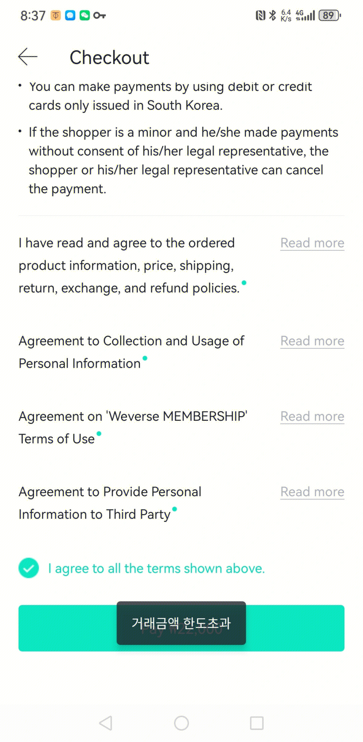Open Read more for Third Party information agreement

coord(312,492)
